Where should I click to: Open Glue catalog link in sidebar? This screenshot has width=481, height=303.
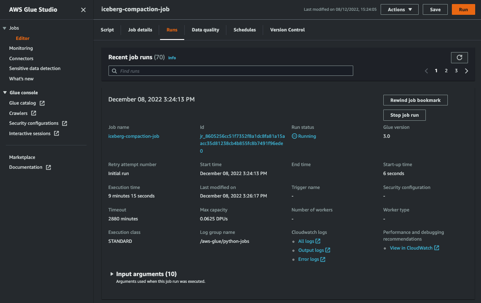click(x=22, y=103)
